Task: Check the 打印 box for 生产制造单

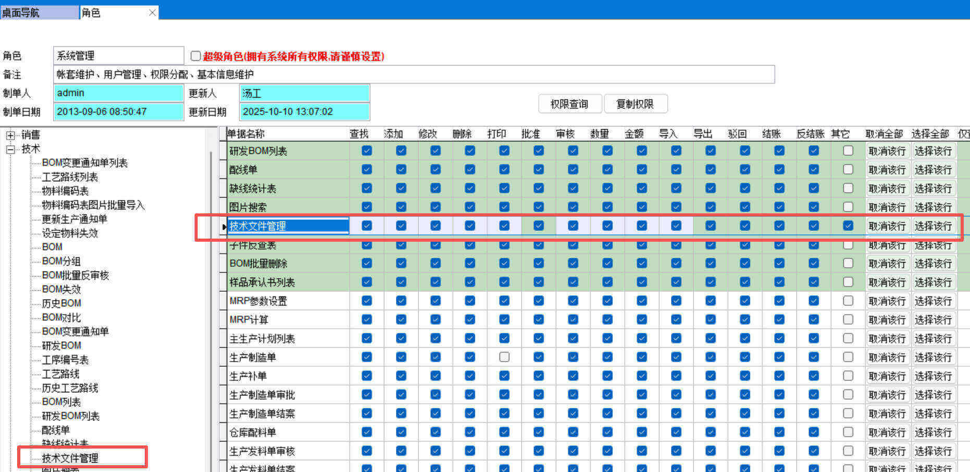Action: point(504,357)
